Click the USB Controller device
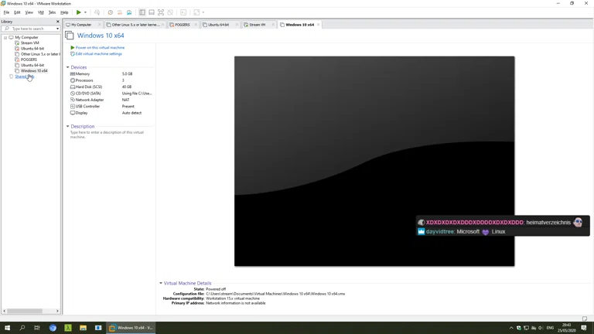594x334 pixels. [111, 107]
